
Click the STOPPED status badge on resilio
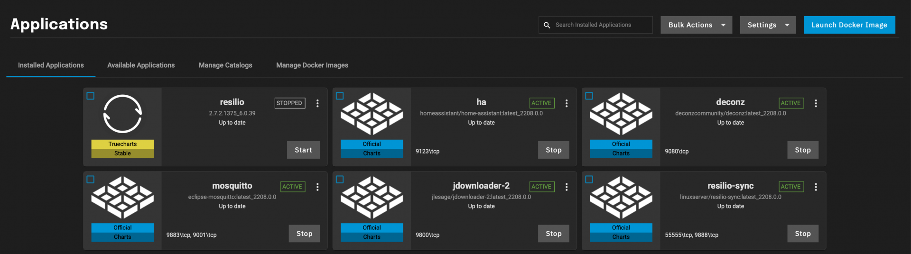[x=290, y=103]
